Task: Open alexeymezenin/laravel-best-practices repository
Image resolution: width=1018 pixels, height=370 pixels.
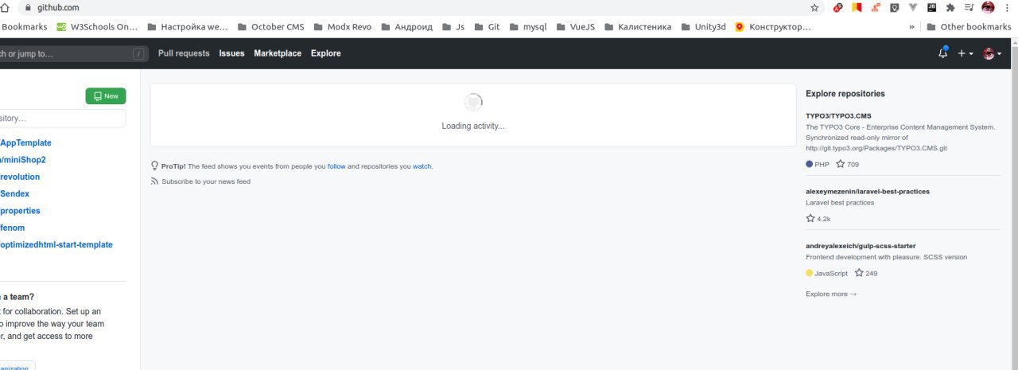Action: [x=868, y=191]
